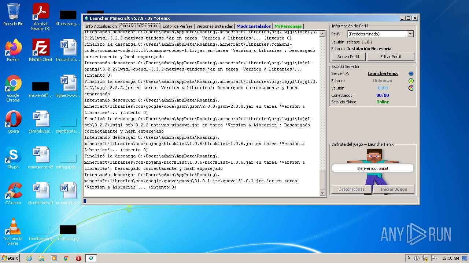469x263 pixels.
Task: Open highestwww document on desktop
Action: point(68,86)
